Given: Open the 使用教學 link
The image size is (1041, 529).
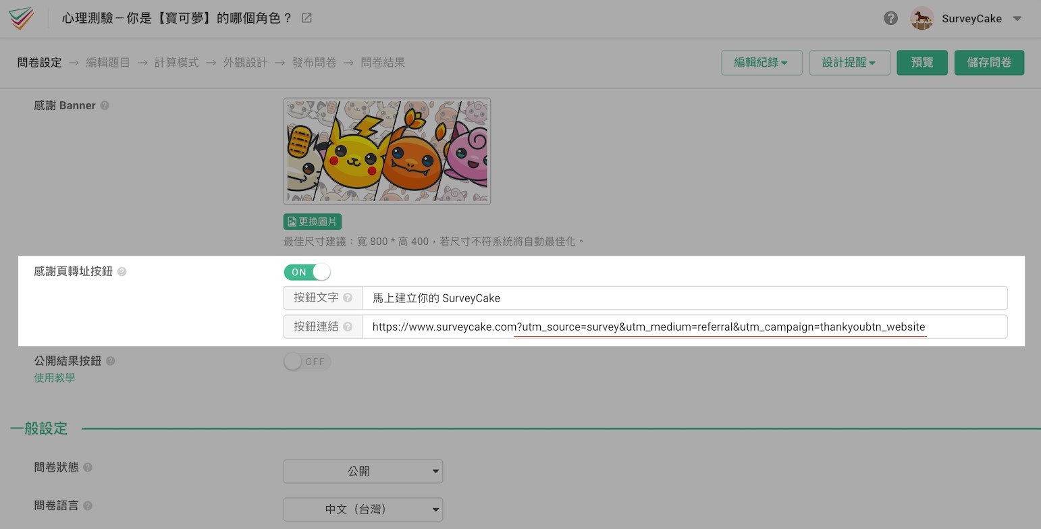Looking at the screenshot, I should pyautogui.click(x=55, y=378).
